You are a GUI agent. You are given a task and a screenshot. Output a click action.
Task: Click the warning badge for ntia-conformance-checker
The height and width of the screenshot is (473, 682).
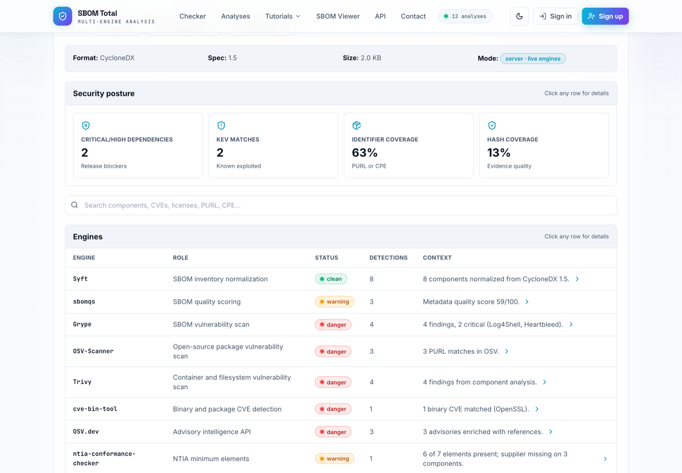point(334,459)
